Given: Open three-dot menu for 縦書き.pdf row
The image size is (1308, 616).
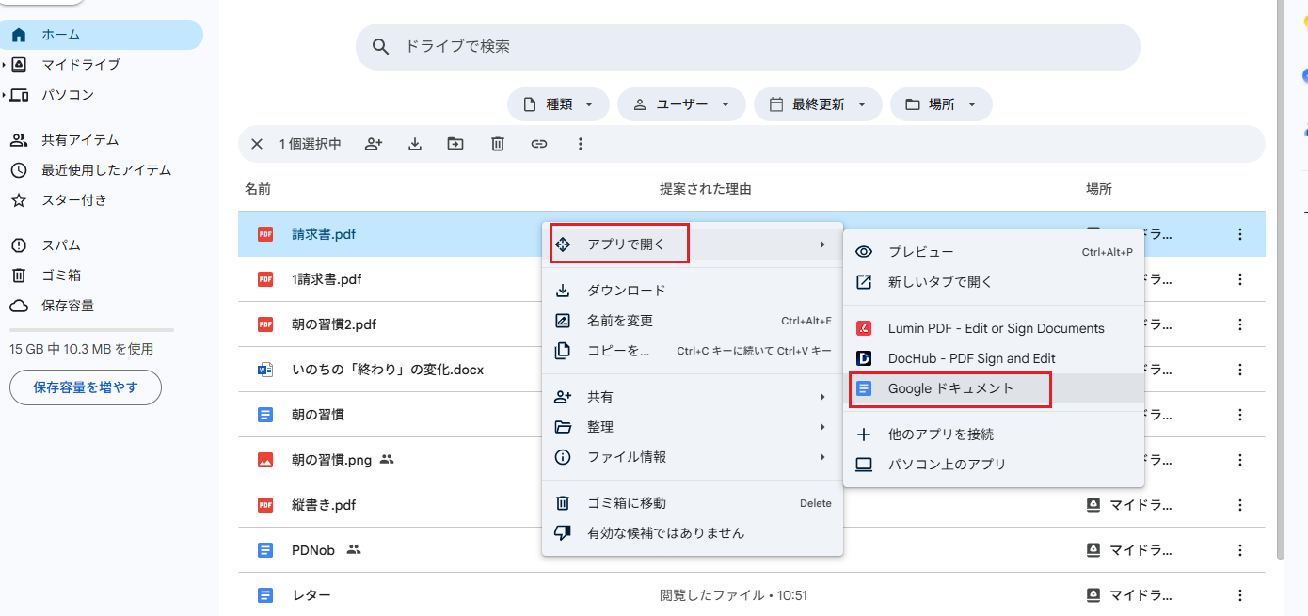Looking at the screenshot, I should 1240,505.
